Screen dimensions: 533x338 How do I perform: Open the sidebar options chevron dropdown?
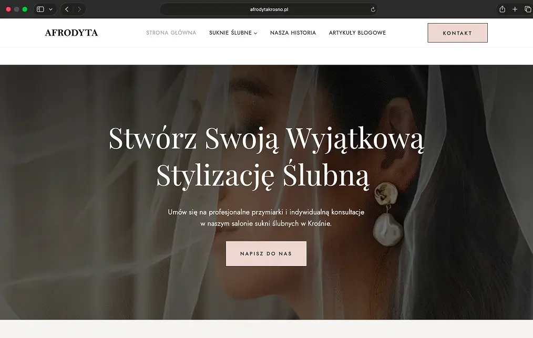pos(50,9)
